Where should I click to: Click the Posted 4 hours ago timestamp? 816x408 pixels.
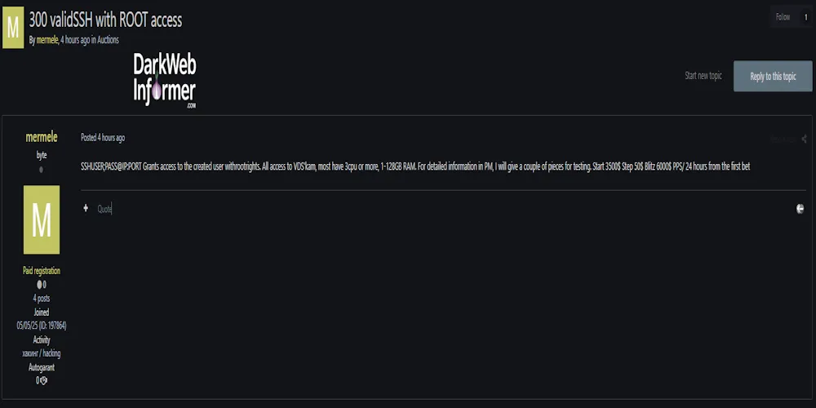[103, 138]
